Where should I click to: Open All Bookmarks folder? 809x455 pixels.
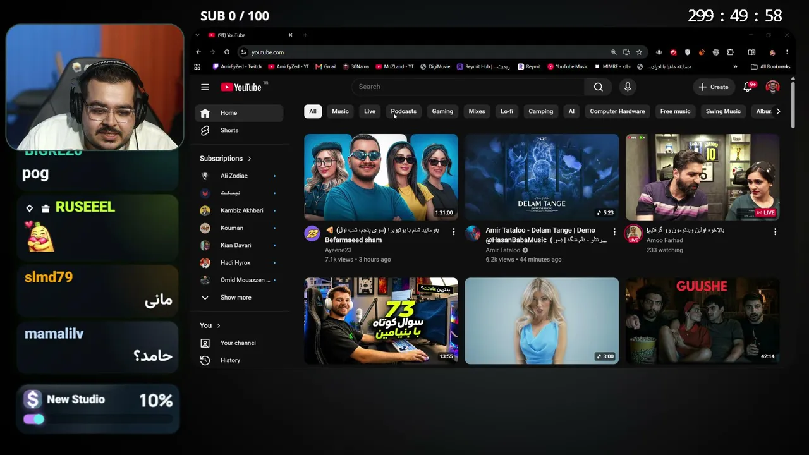[x=770, y=66]
